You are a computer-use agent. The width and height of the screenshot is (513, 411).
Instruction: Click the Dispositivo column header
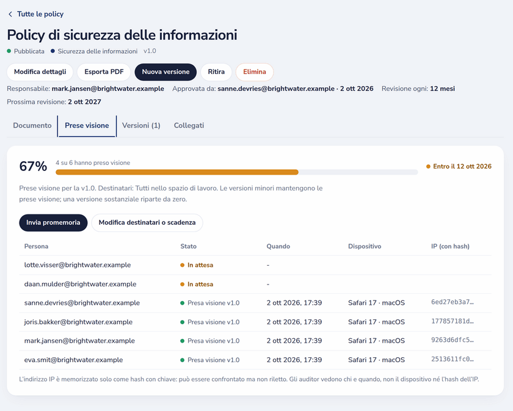tap(365, 246)
